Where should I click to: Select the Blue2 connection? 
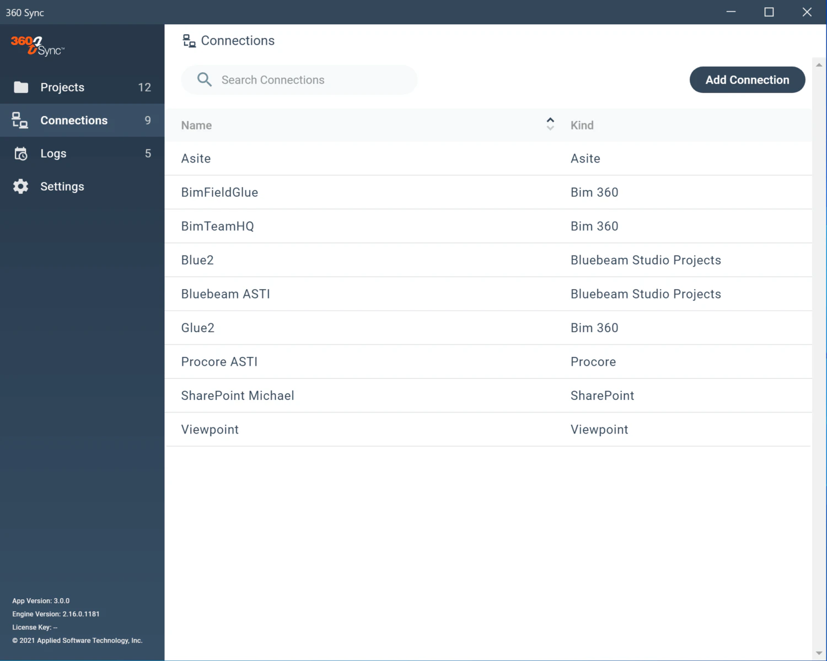click(x=197, y=260)
